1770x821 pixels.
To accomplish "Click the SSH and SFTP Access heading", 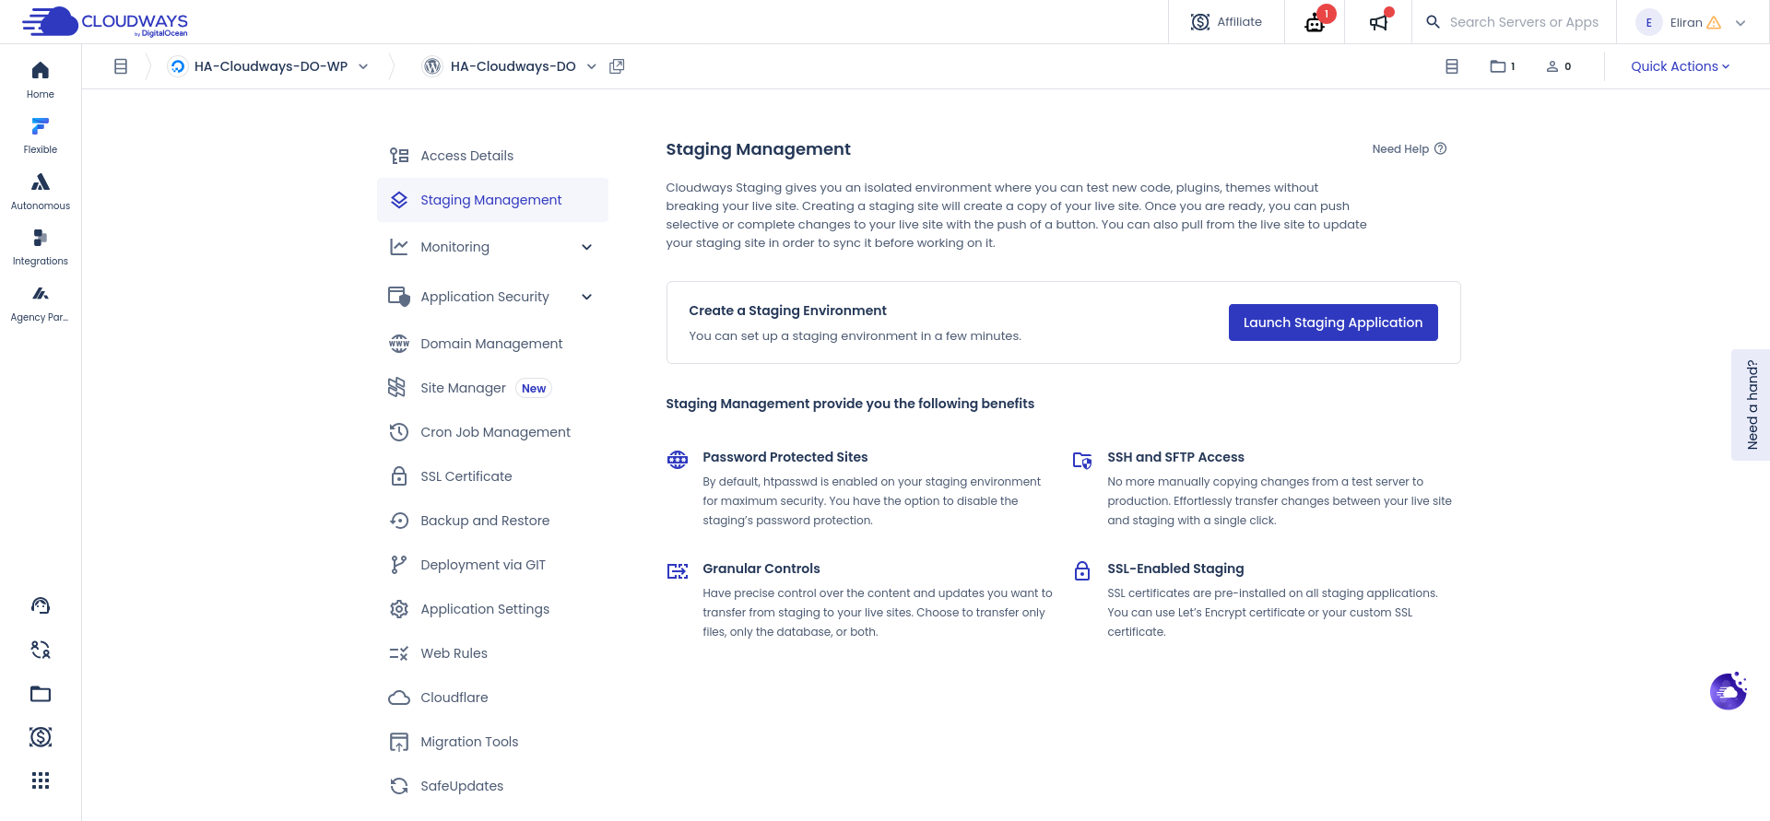I will tap(1175, 457).
